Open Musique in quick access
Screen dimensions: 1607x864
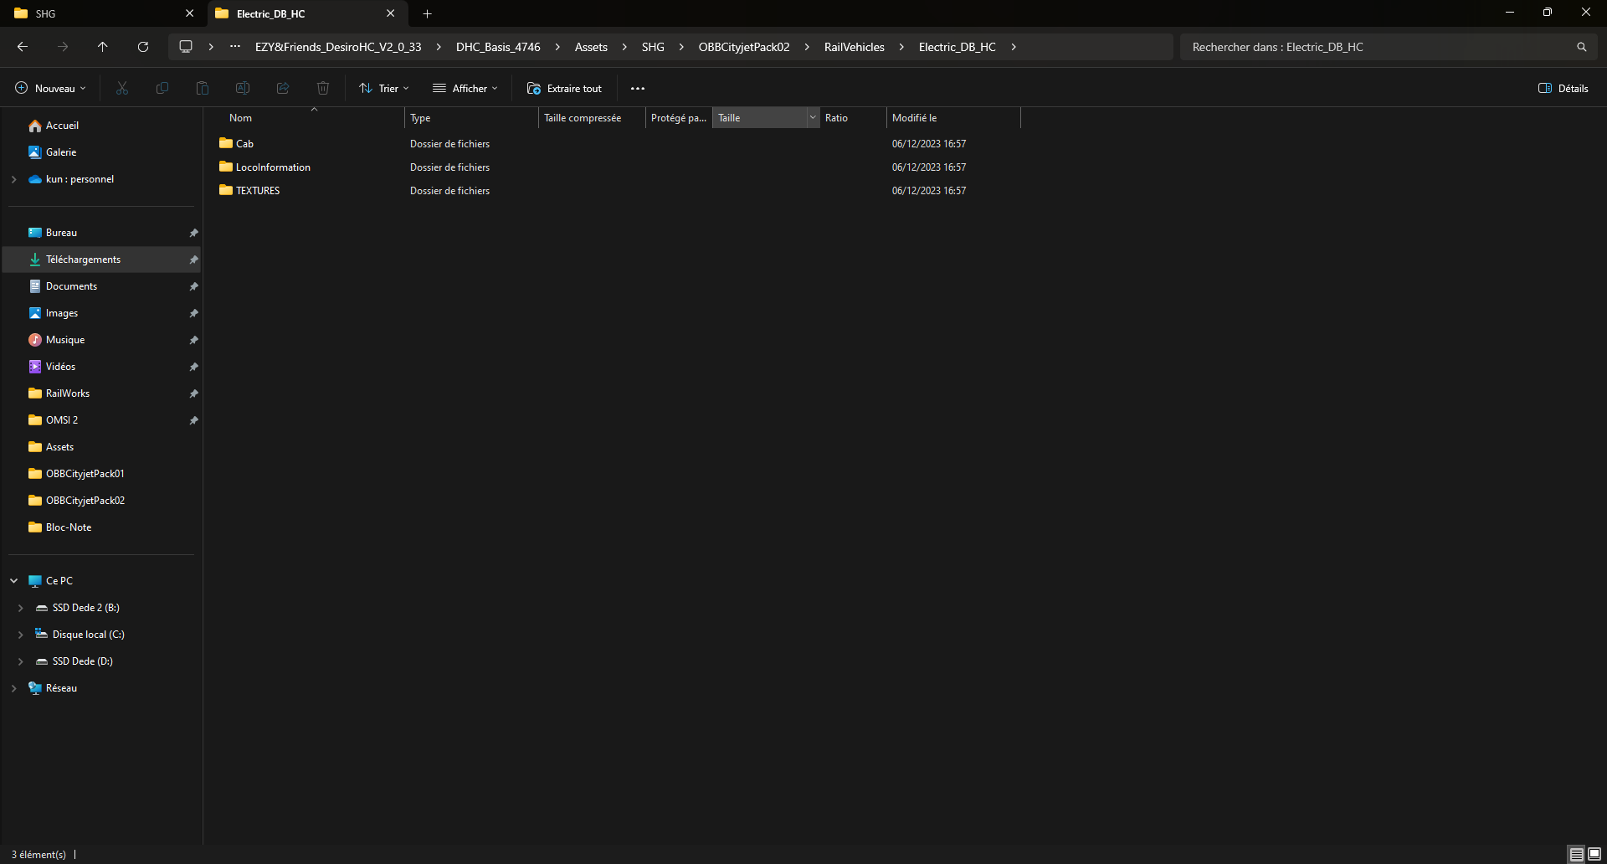(x=101, y=340)
